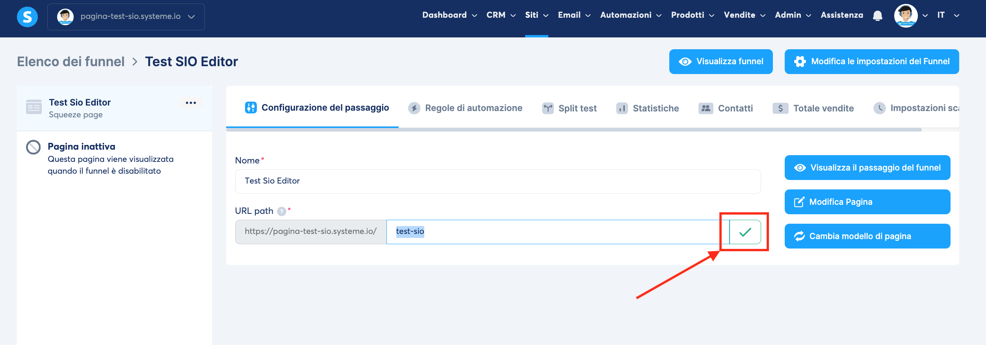Click the Split test branch icon

(x=548, y=108)
